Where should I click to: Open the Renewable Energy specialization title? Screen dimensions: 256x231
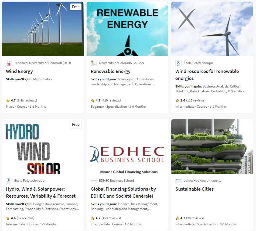(x=111, y=71)
